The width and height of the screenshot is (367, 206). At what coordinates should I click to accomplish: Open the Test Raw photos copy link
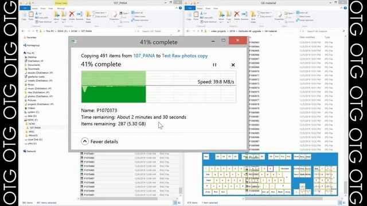tap(185, 56)
